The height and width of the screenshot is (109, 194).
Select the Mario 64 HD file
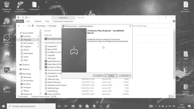click(x=52, y=49)
